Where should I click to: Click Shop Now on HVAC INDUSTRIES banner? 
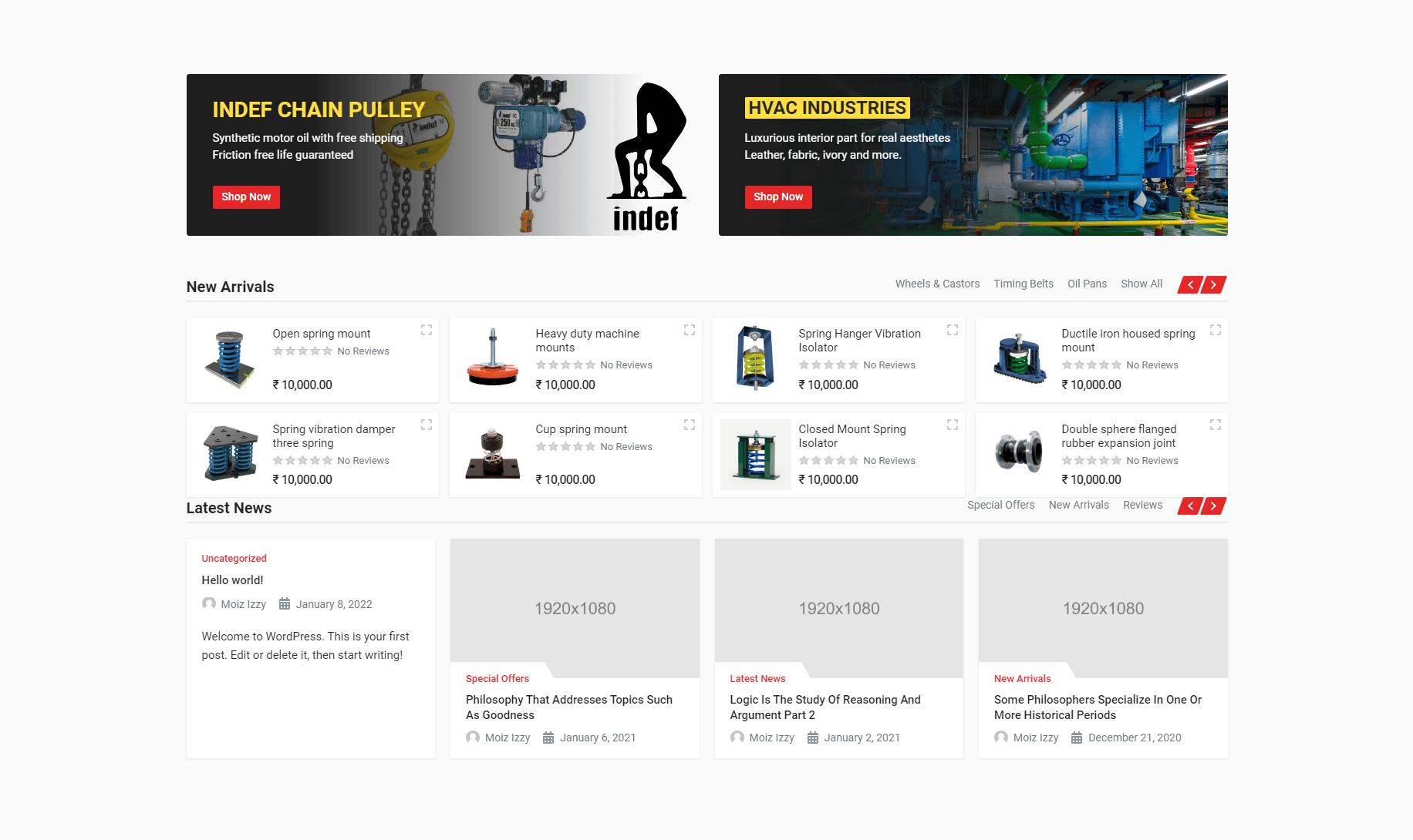coord(778,197)
